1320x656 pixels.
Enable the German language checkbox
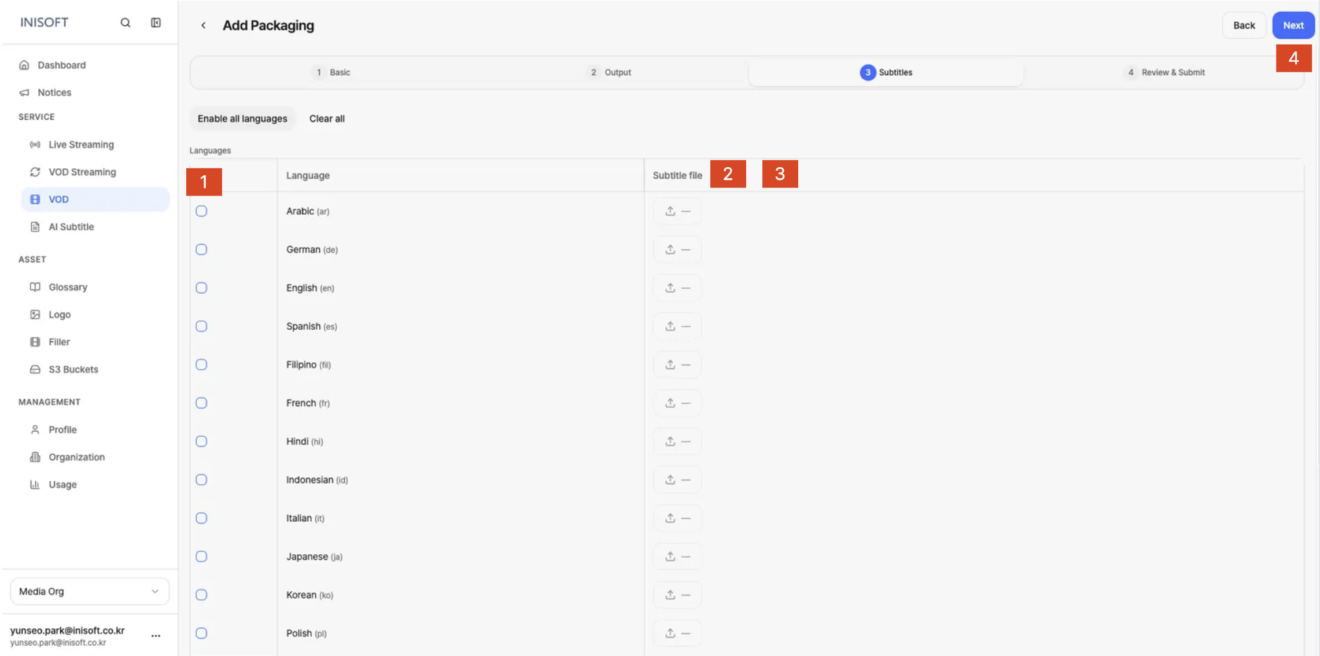point(201,249)
